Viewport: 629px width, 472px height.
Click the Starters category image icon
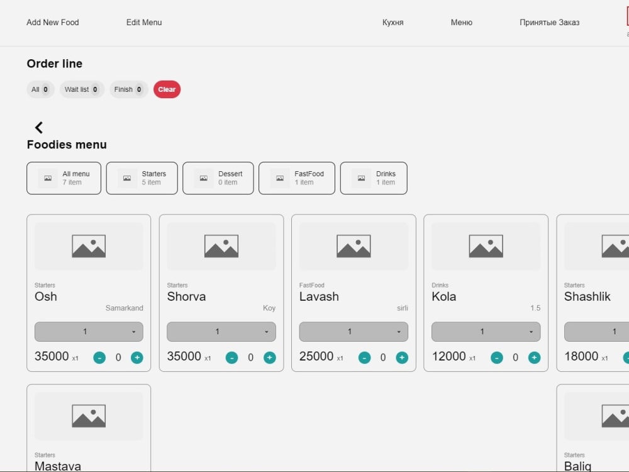click(x=127, y=178)
